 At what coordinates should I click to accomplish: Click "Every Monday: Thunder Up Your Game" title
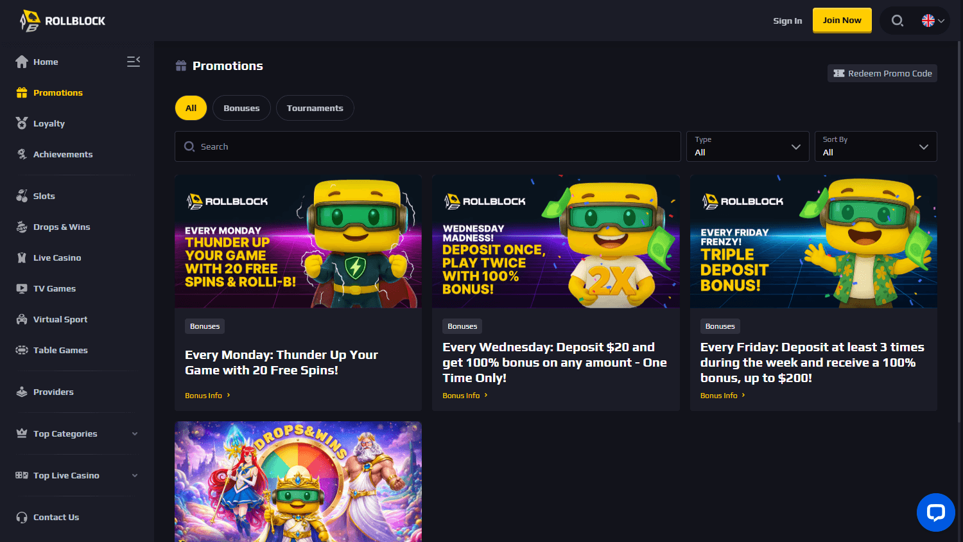point(281,362)
